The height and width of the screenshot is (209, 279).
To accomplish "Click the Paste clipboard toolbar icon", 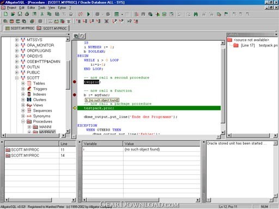I will click(x=57, y=14).
